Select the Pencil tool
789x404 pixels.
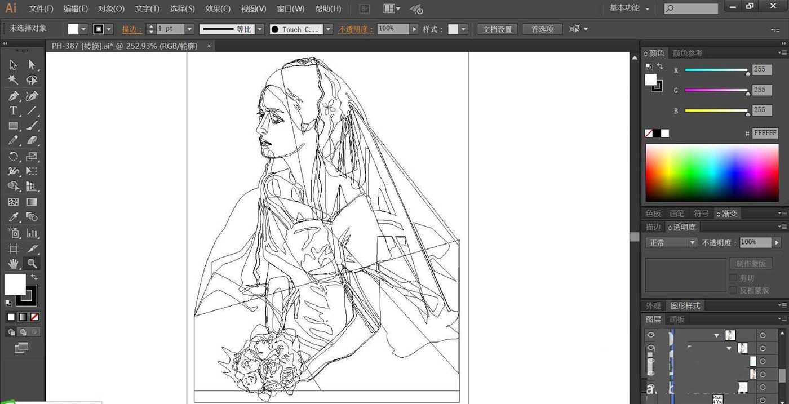[14, 140]
